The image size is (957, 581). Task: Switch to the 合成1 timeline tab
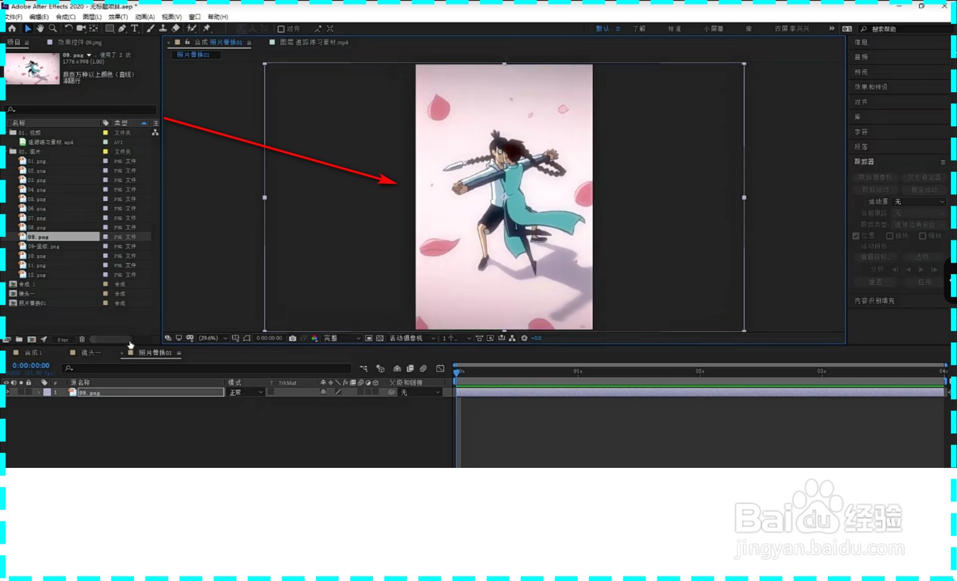(x=33, y=353)
